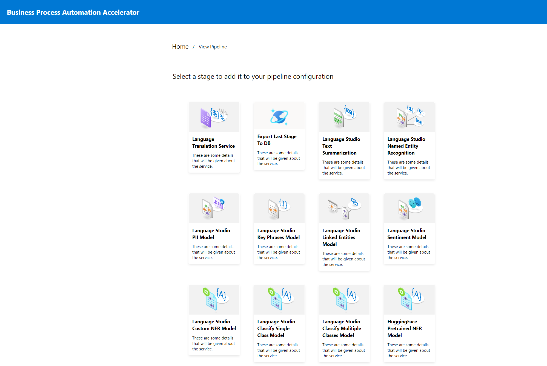Click the Export Last Stage To DB title
Image resolution: width=547 pixels, height=366 pixels.
point(277,140)
